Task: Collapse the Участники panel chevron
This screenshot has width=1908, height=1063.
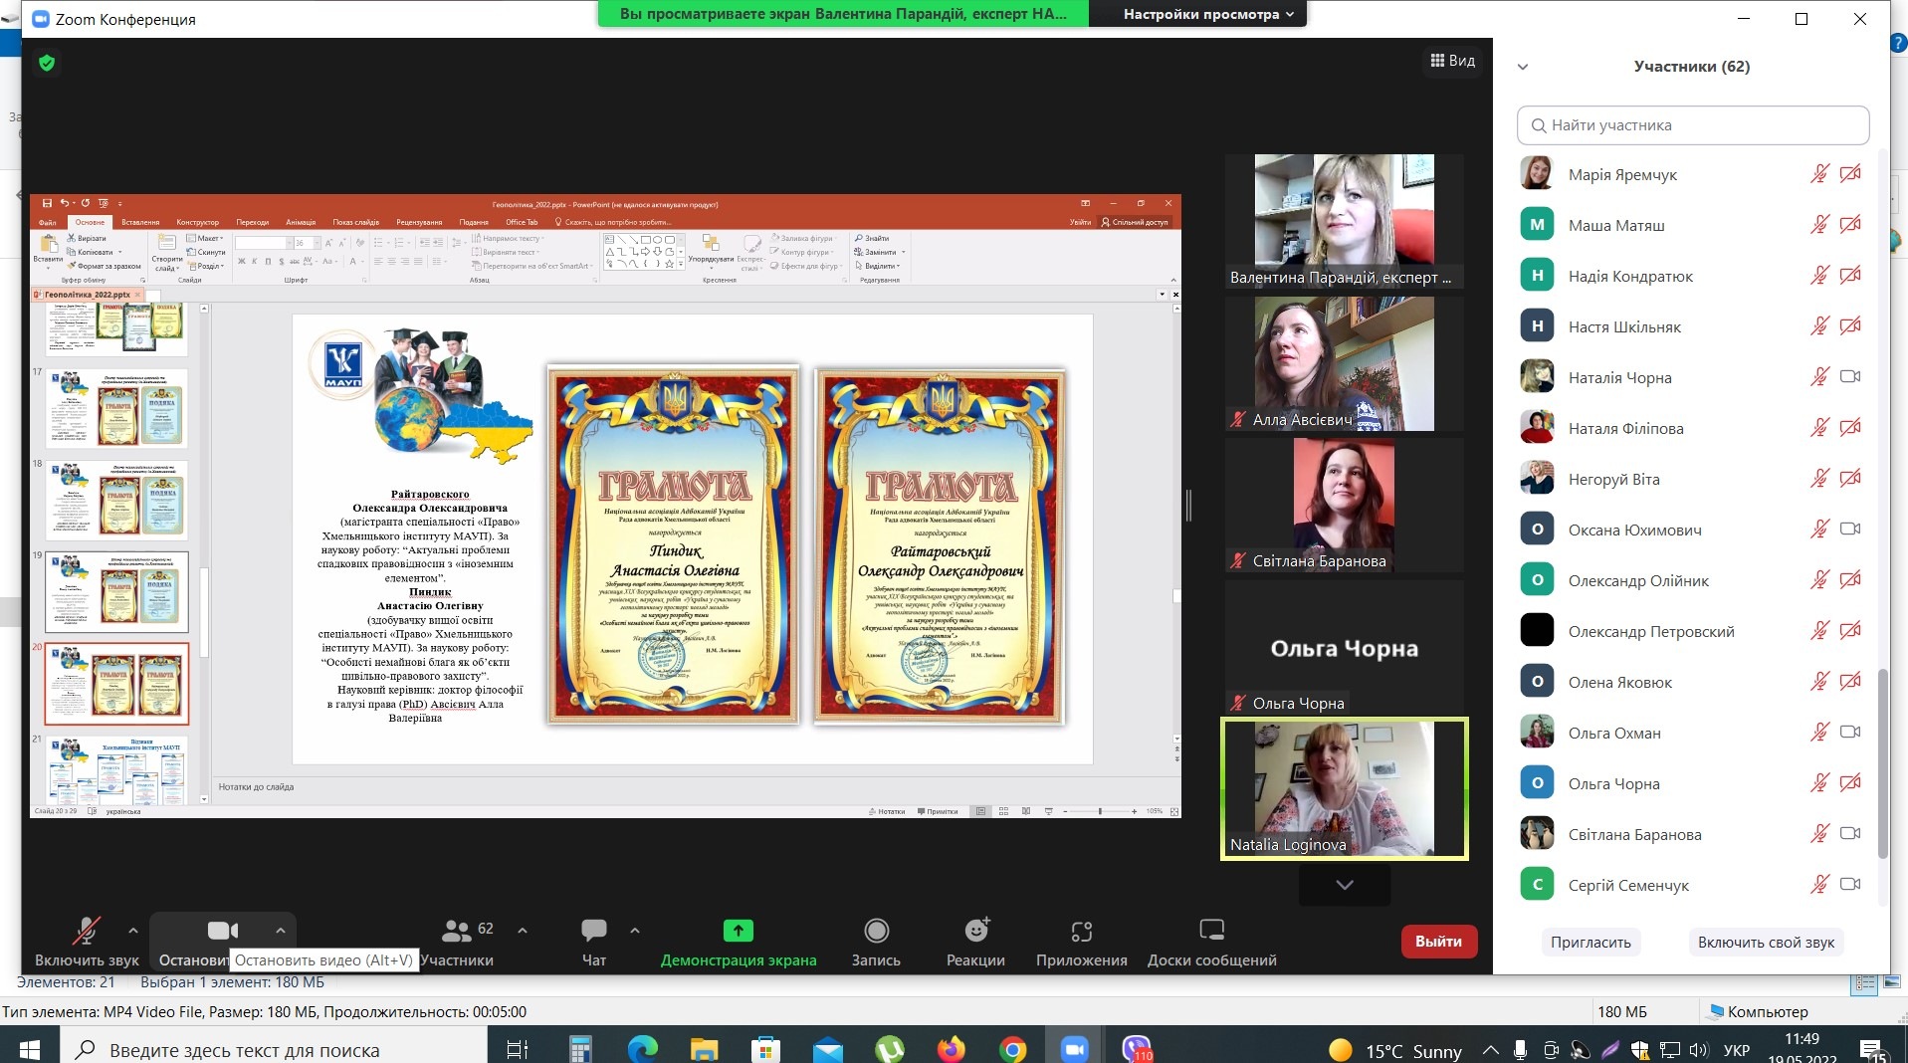Action: point(1522,67)
